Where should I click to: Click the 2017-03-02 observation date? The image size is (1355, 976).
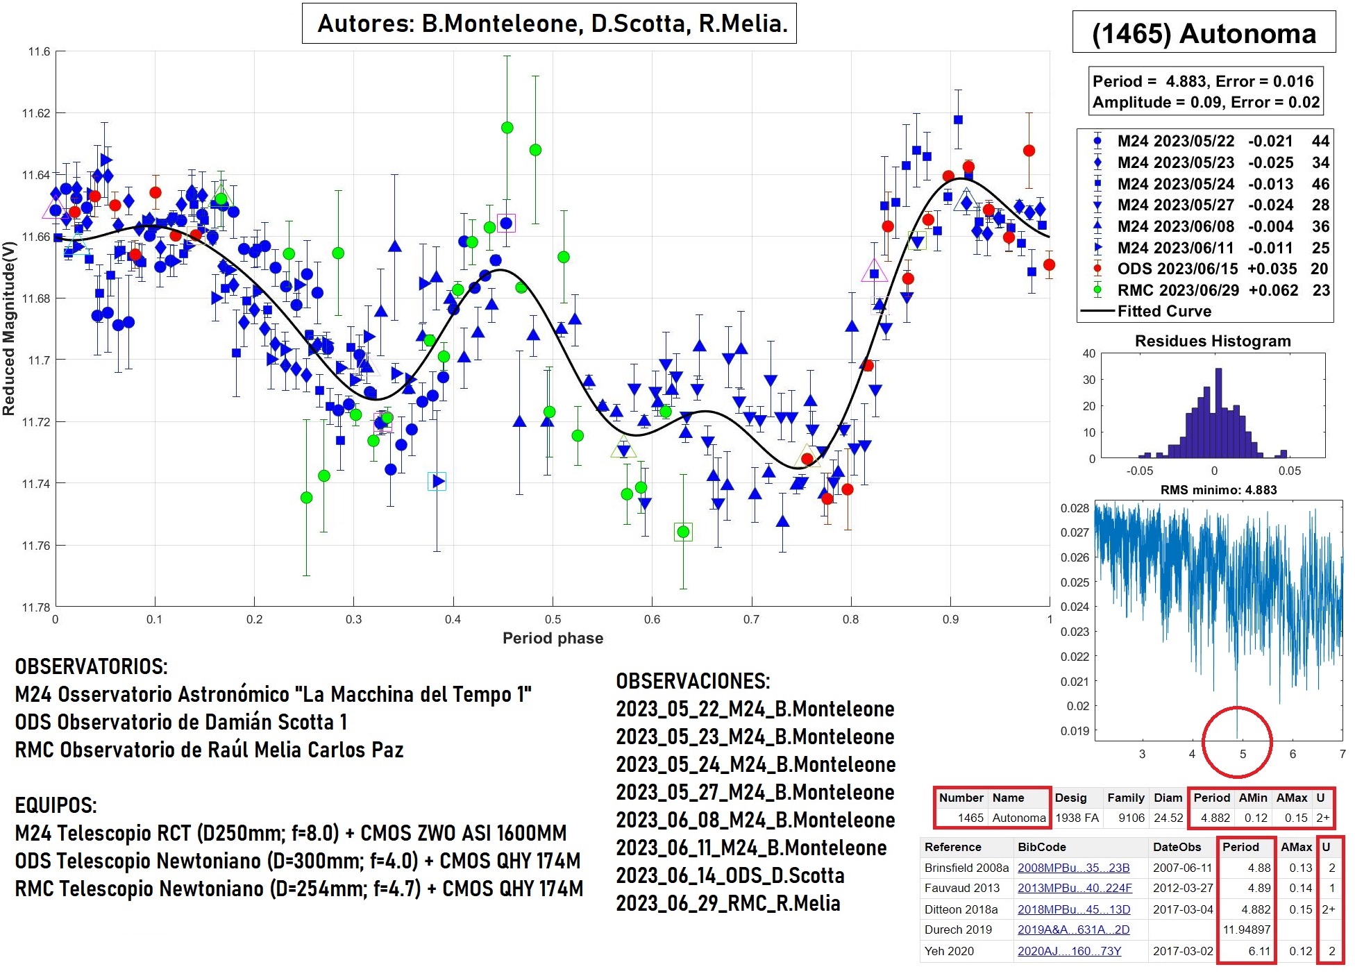coord(1183,951)
